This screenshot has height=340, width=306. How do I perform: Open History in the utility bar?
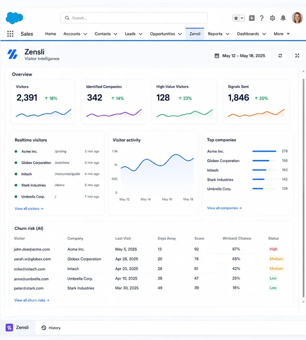[x=51, y=328]
